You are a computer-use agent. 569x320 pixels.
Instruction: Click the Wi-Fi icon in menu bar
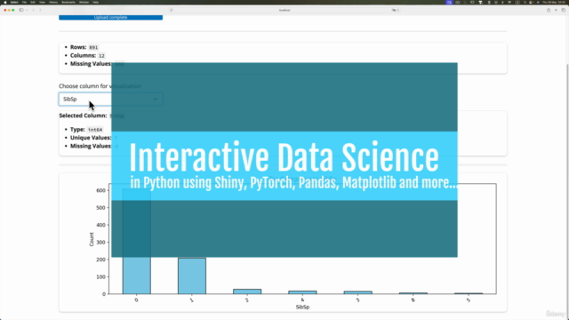pos(509,2)
